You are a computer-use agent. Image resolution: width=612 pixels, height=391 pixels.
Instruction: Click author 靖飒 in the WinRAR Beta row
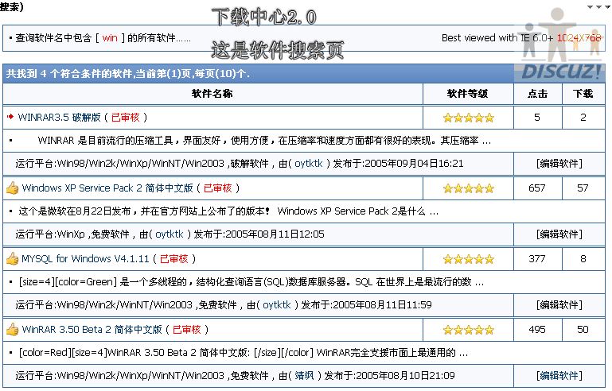(305, 375)
